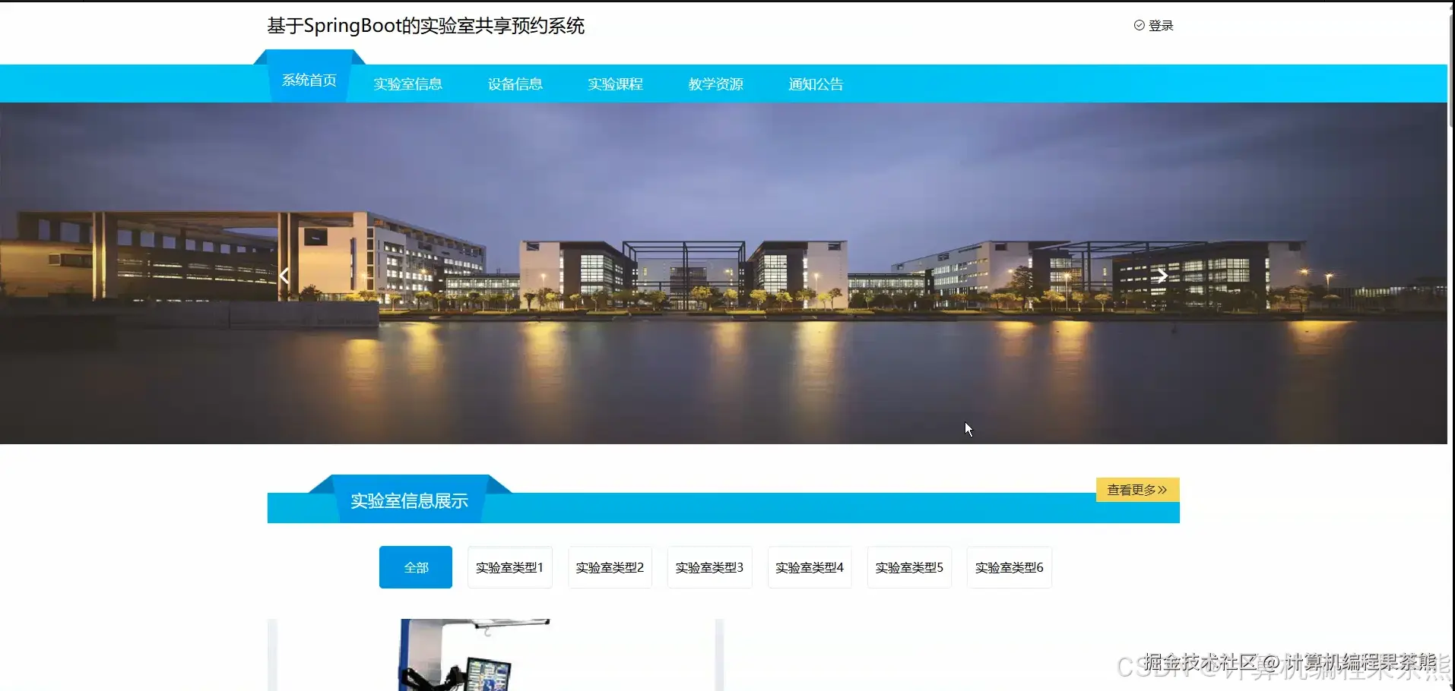The image size is (1455, 691).
Task: Click the campus banner image
Action: click(724, 273)
